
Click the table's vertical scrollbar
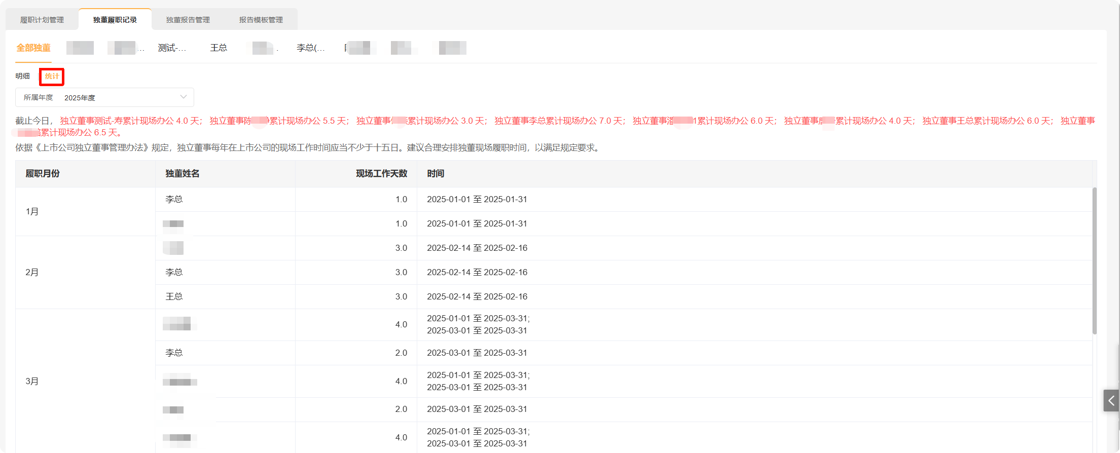1094,261
